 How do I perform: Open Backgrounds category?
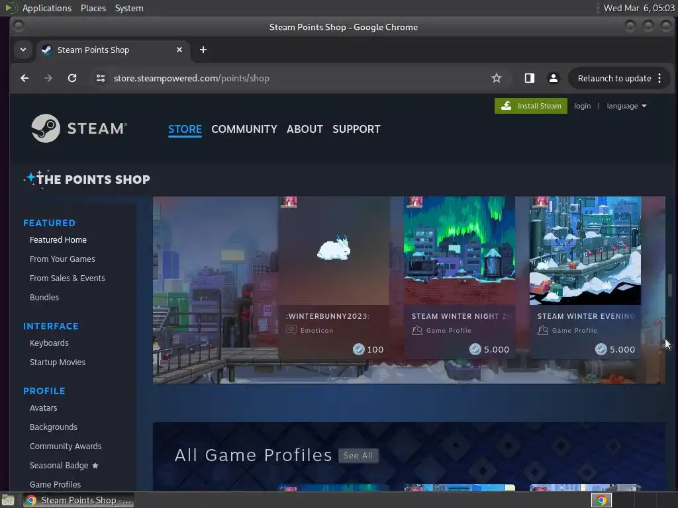53,427
